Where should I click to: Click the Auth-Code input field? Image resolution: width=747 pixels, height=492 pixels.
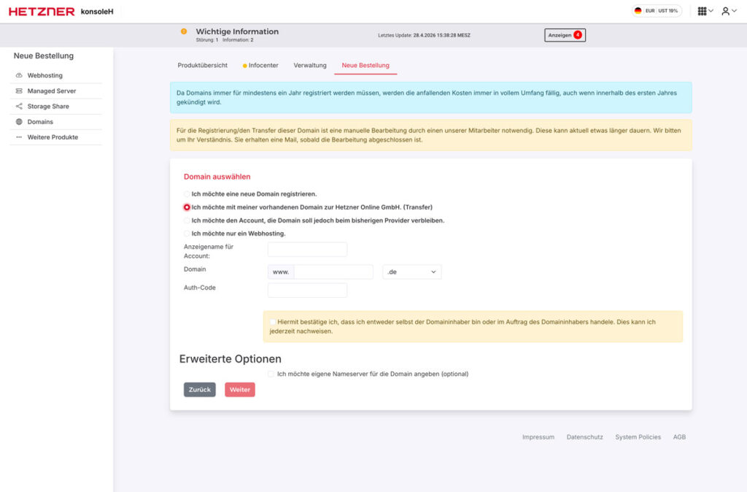point(307,291)
